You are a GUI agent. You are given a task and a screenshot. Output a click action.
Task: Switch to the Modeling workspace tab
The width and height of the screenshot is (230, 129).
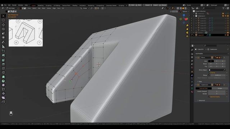(x=41, y=5)
